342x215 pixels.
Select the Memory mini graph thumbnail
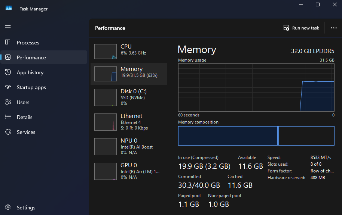tap(106, 74)
